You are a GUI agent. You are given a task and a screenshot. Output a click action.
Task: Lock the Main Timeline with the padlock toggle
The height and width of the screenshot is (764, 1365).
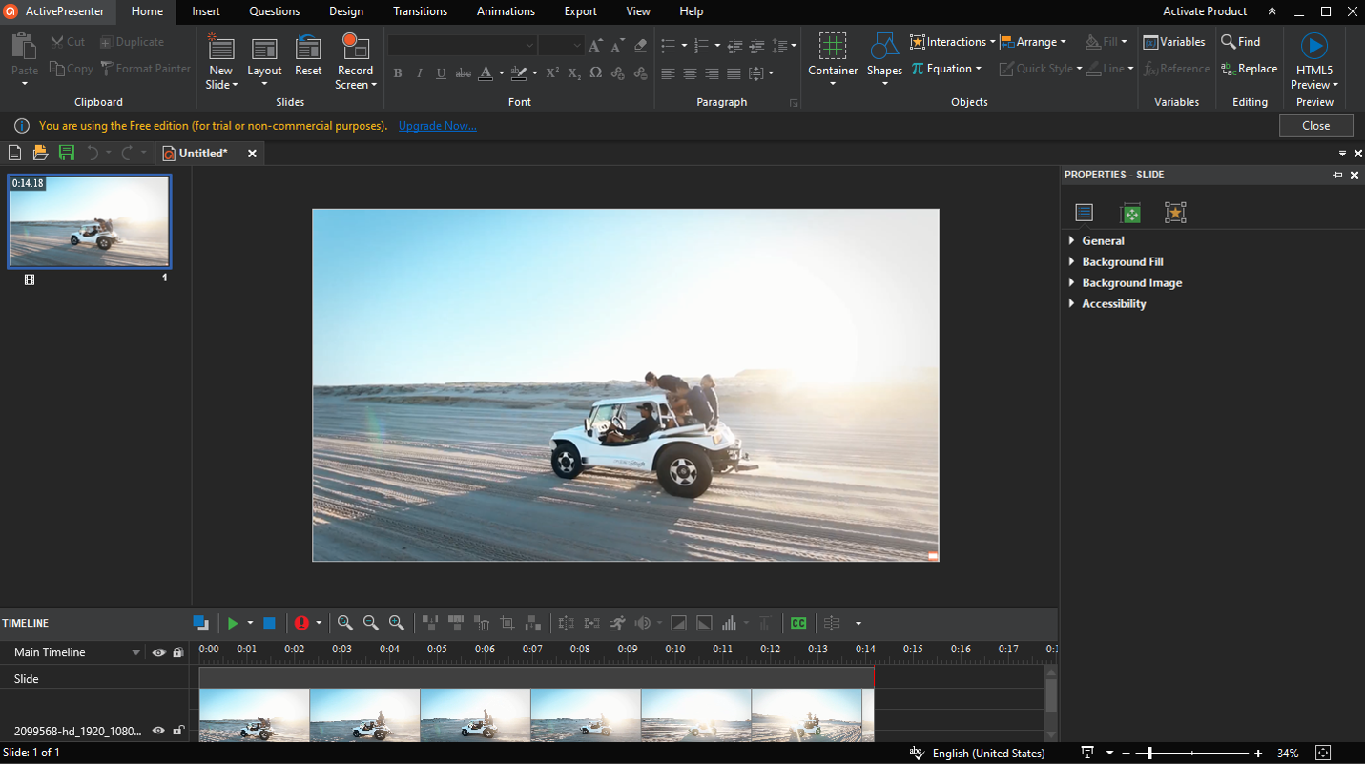[177, 652]
